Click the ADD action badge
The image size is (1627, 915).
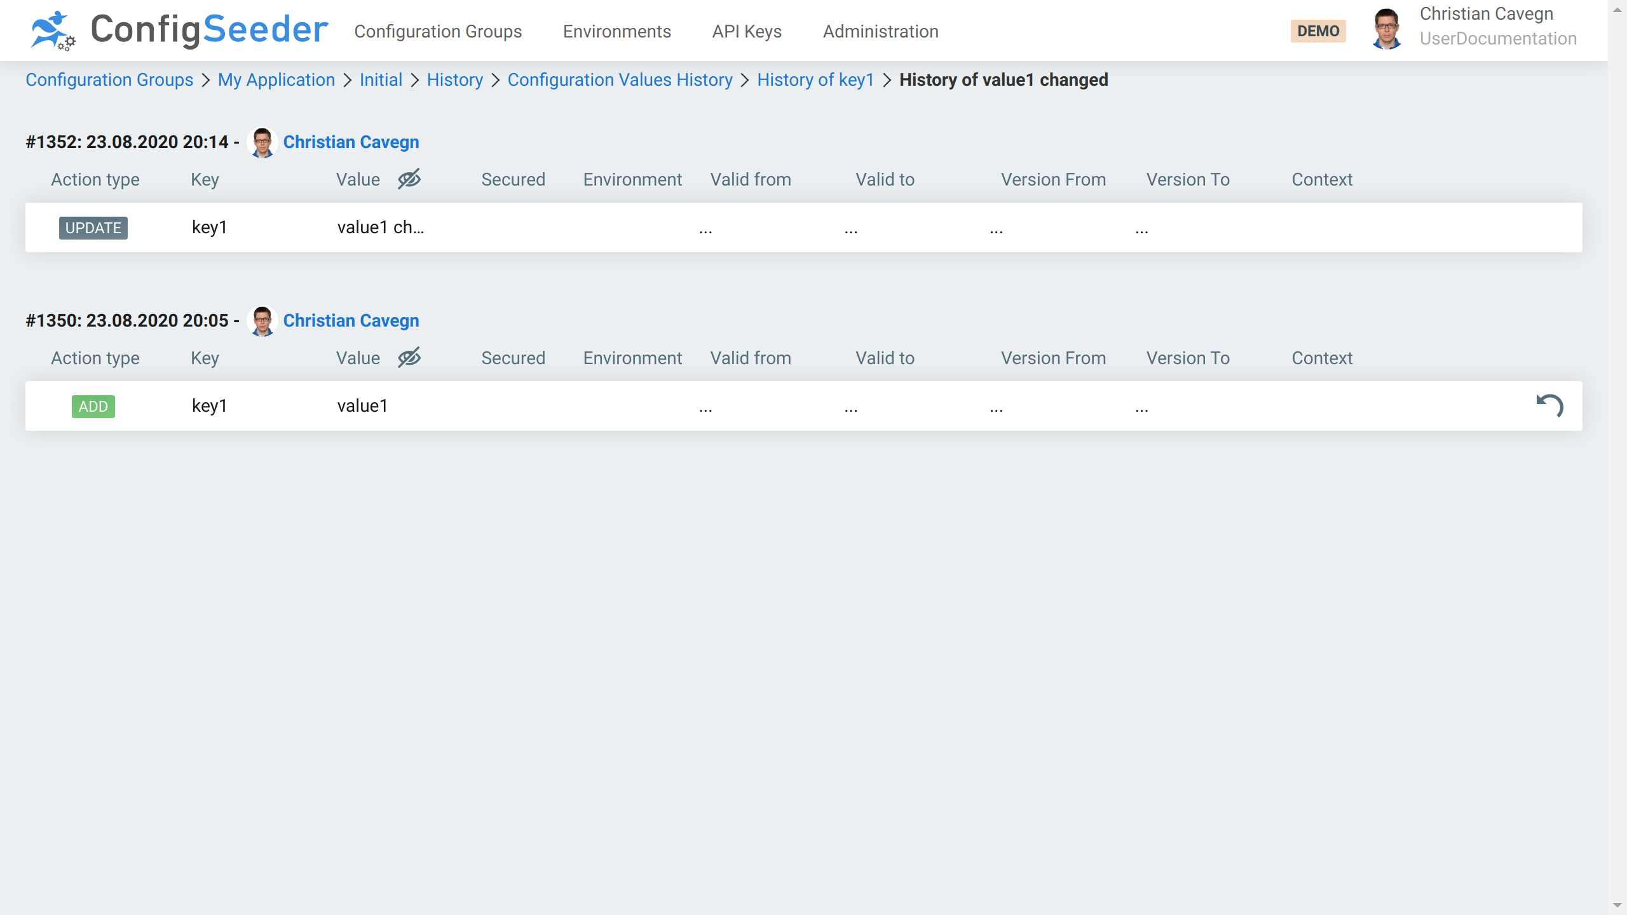tap(93, 405)
